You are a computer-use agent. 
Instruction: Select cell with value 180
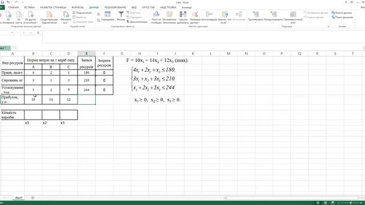pyautogui.click(x=86, y=72)
